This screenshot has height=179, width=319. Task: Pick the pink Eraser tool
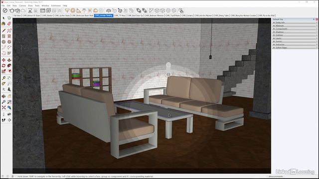(9, 24)
